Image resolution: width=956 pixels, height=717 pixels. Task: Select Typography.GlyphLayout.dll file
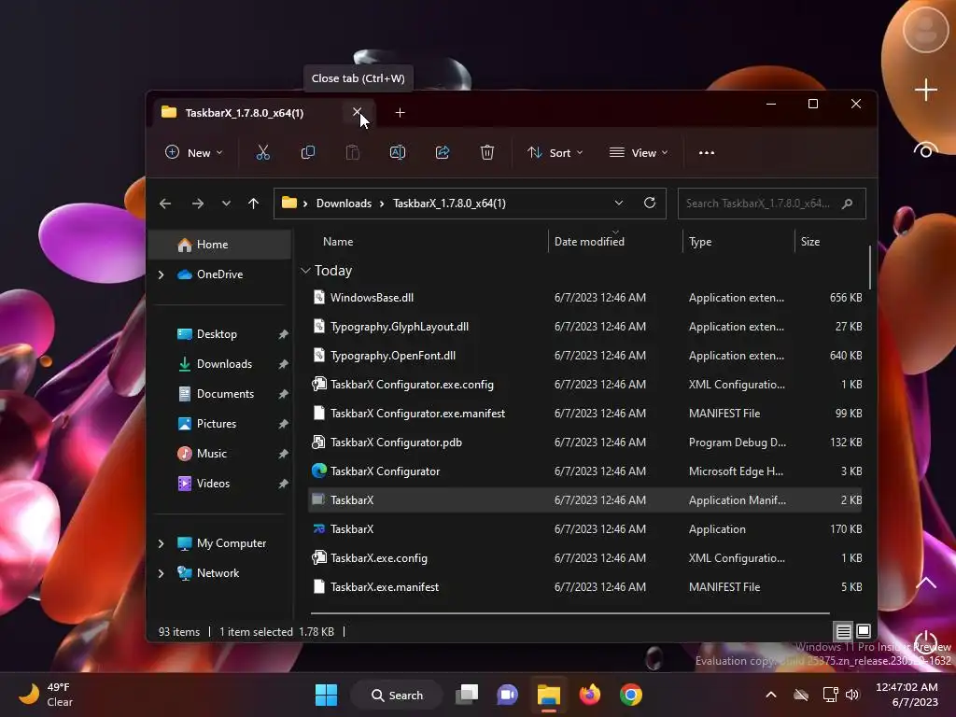[x=585, y=327]
